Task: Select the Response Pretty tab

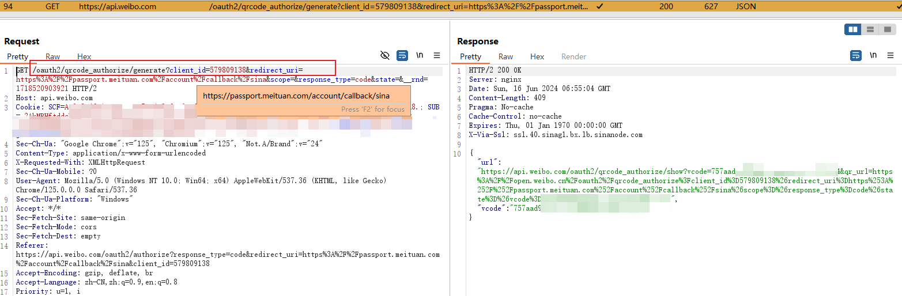Action: coord(471,56)
